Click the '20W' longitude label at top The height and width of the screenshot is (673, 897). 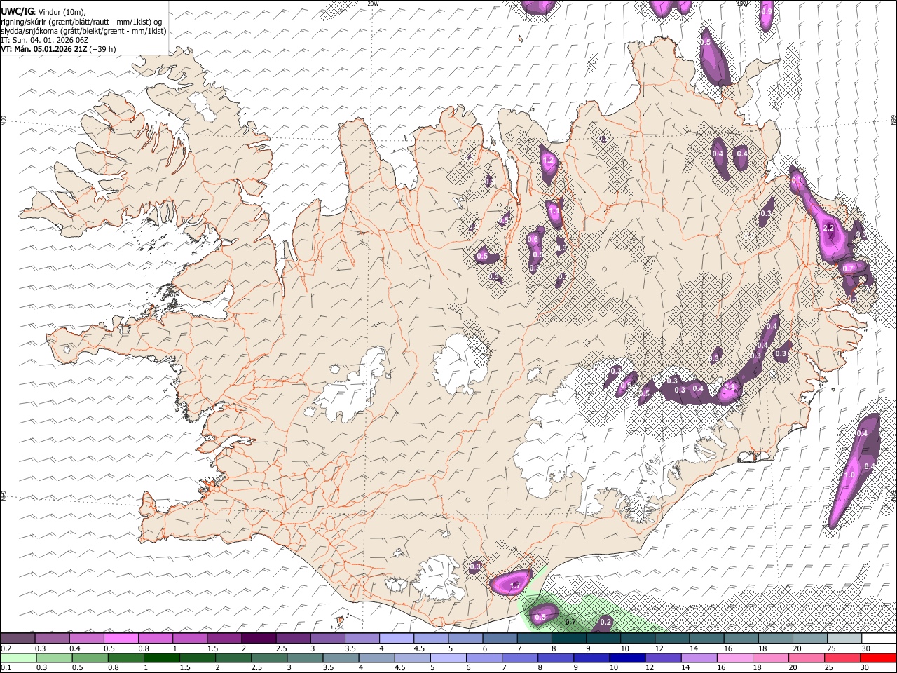click(373, 4)
